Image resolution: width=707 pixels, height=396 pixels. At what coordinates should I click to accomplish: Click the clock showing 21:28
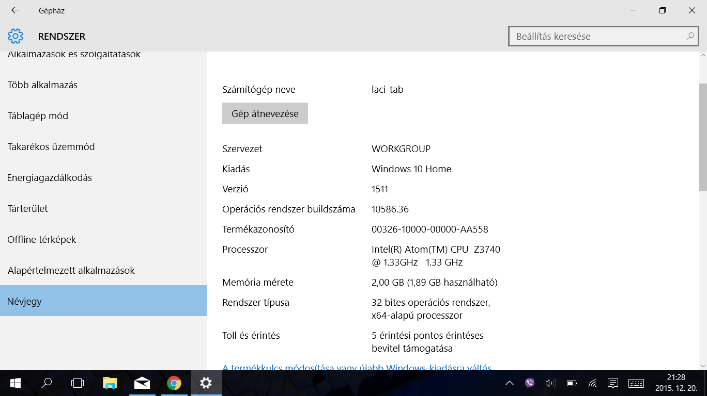click(x=676, y=377)
